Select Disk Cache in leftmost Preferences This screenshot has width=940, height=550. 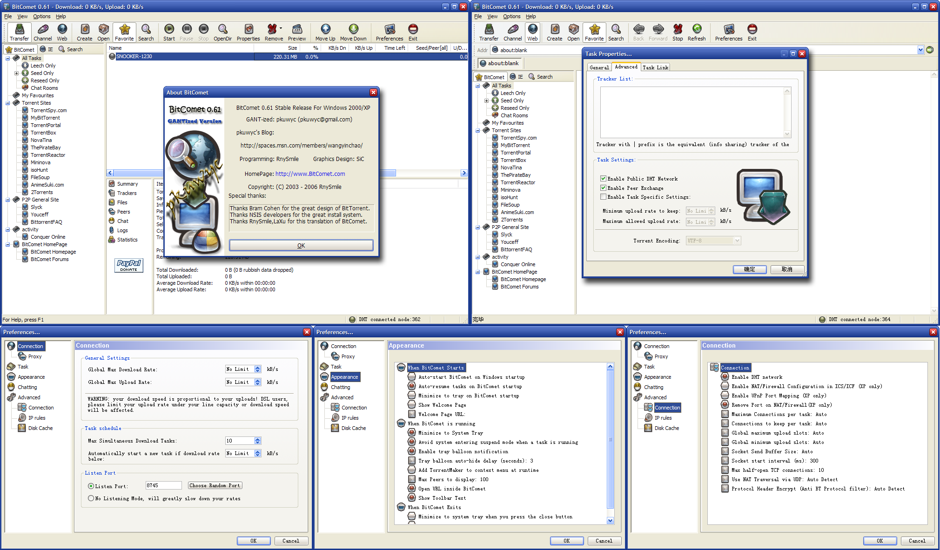click(x=35, y=428)
